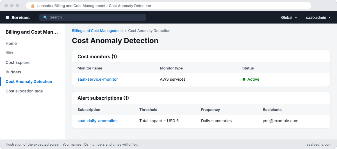Click the lock icon in address bar

point(33,6)
